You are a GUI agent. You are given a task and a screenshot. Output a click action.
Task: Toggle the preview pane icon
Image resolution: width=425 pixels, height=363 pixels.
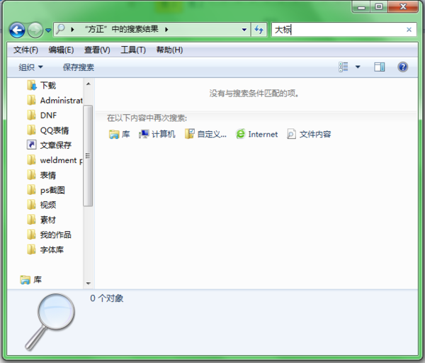[x=379, y=67]
